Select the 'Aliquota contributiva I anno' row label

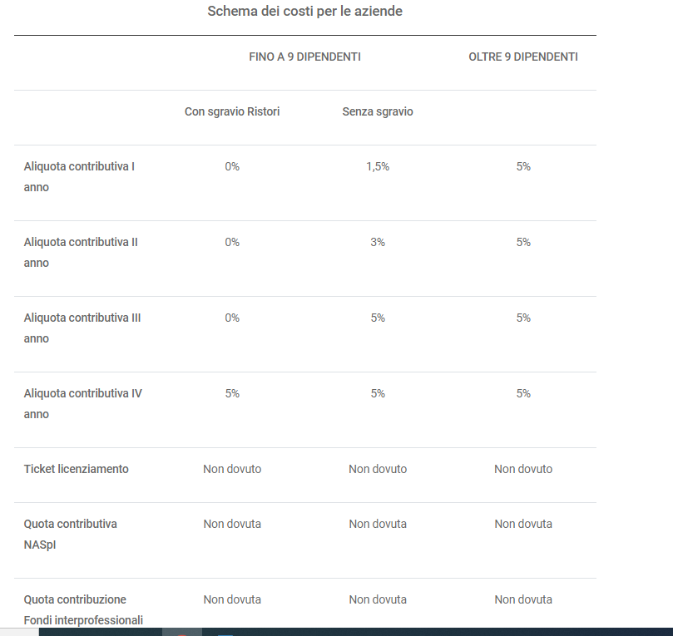[79, 177]
